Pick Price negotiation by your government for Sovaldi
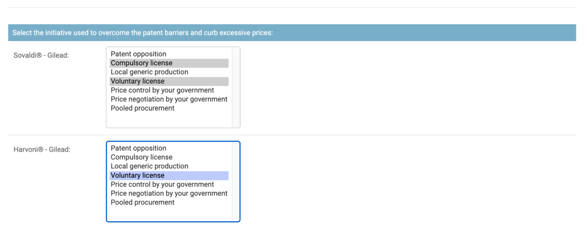Screen dimensions: 587x227 click(x=169, y=99)
